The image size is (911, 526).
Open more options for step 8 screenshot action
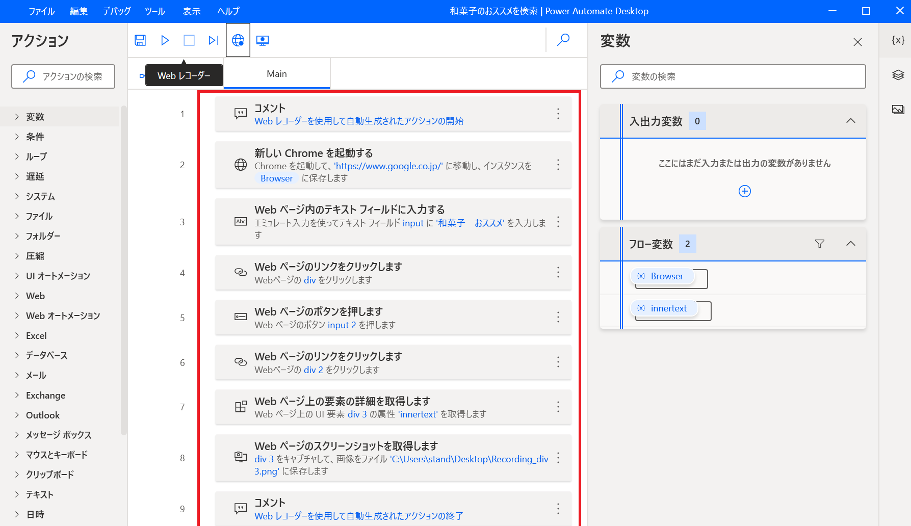[558, 458]
